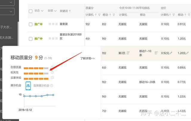Open the 状态 dropdown filter

[39, 11]
